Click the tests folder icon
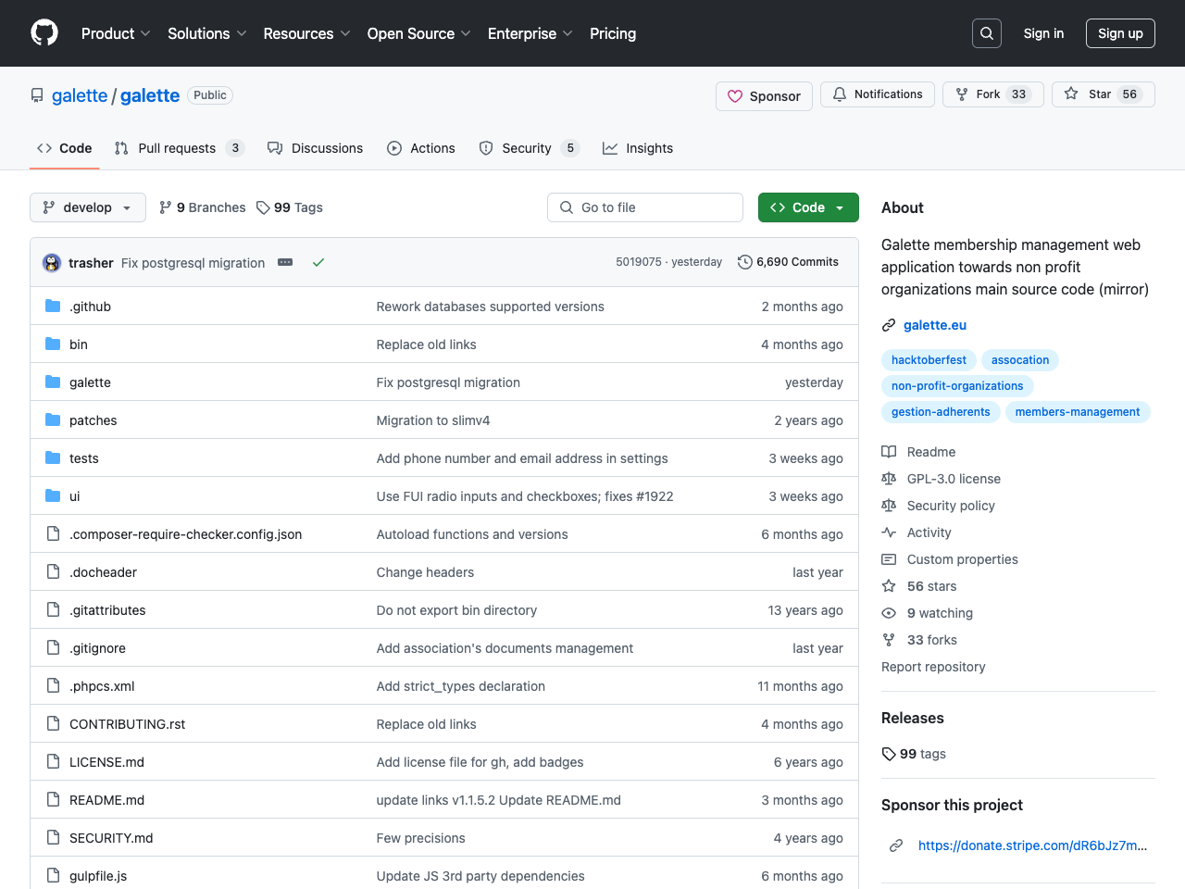This screenshot has width=1185, height=889. coord(53,457)
